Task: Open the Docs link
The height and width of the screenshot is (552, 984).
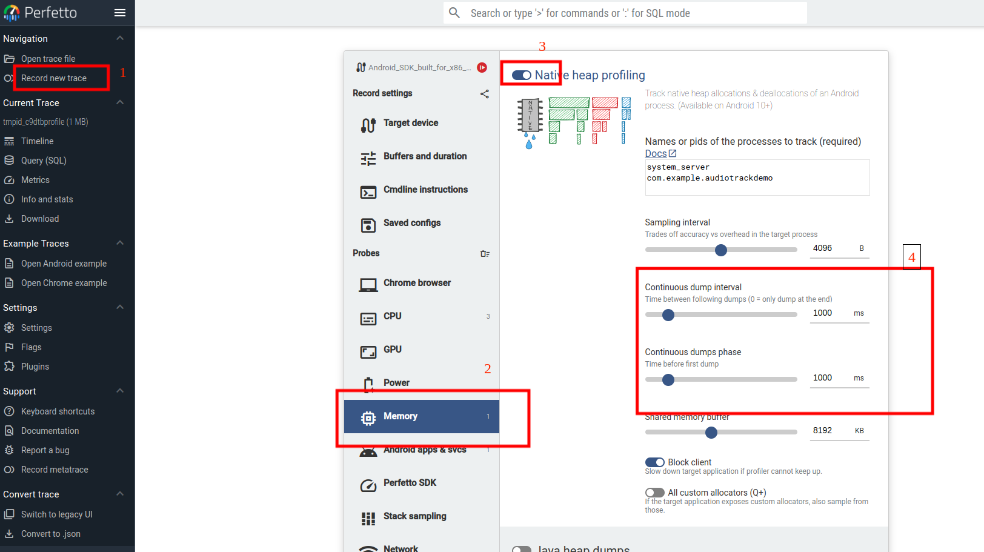Action: tap(660, 154)
